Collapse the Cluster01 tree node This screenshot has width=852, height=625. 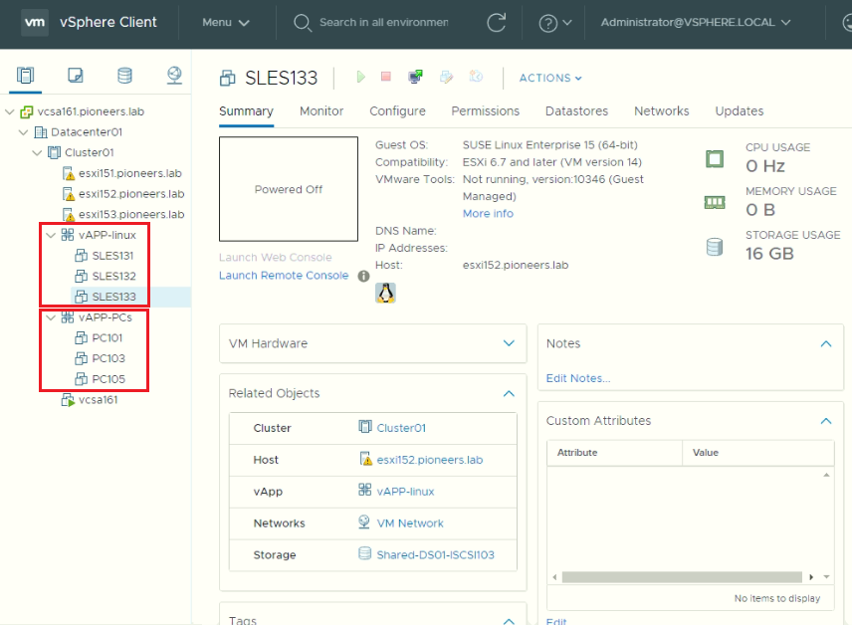[37, 152]
